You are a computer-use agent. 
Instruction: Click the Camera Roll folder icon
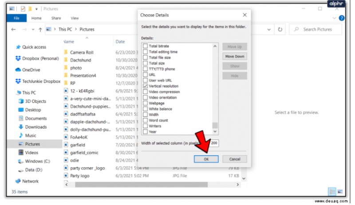pyautogui.click(x=66, y=52)
